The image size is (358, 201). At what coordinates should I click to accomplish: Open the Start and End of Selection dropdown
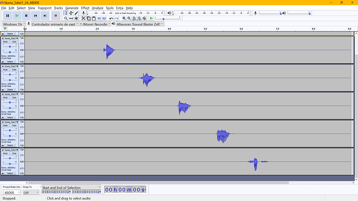71,188
